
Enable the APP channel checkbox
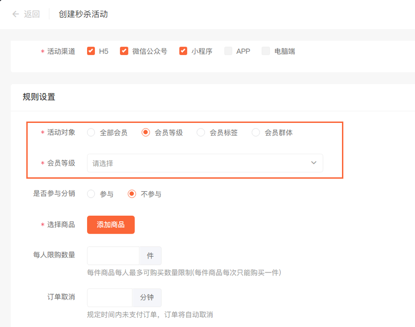[x=228, y=51]
